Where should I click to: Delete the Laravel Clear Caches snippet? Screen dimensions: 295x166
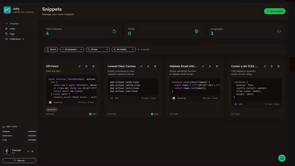[155, 66]
